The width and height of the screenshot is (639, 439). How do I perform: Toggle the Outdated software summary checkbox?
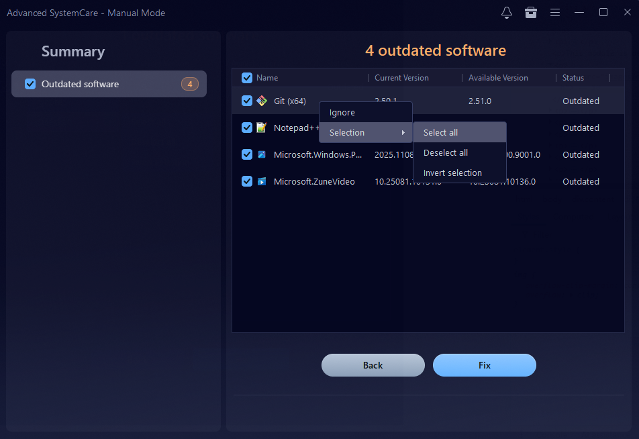click(x=30, y=84)
